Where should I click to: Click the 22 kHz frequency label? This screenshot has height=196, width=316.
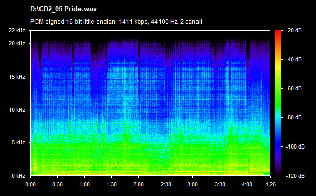click(17, 30)
